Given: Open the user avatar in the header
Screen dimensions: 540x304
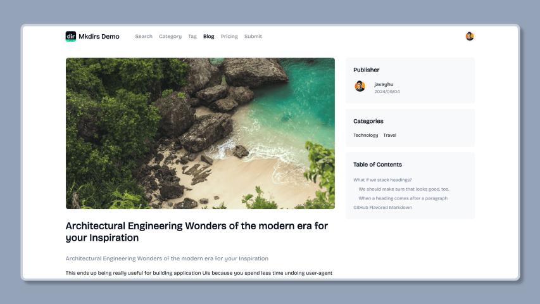Looking at the screenshot, I should pos(469,36).
